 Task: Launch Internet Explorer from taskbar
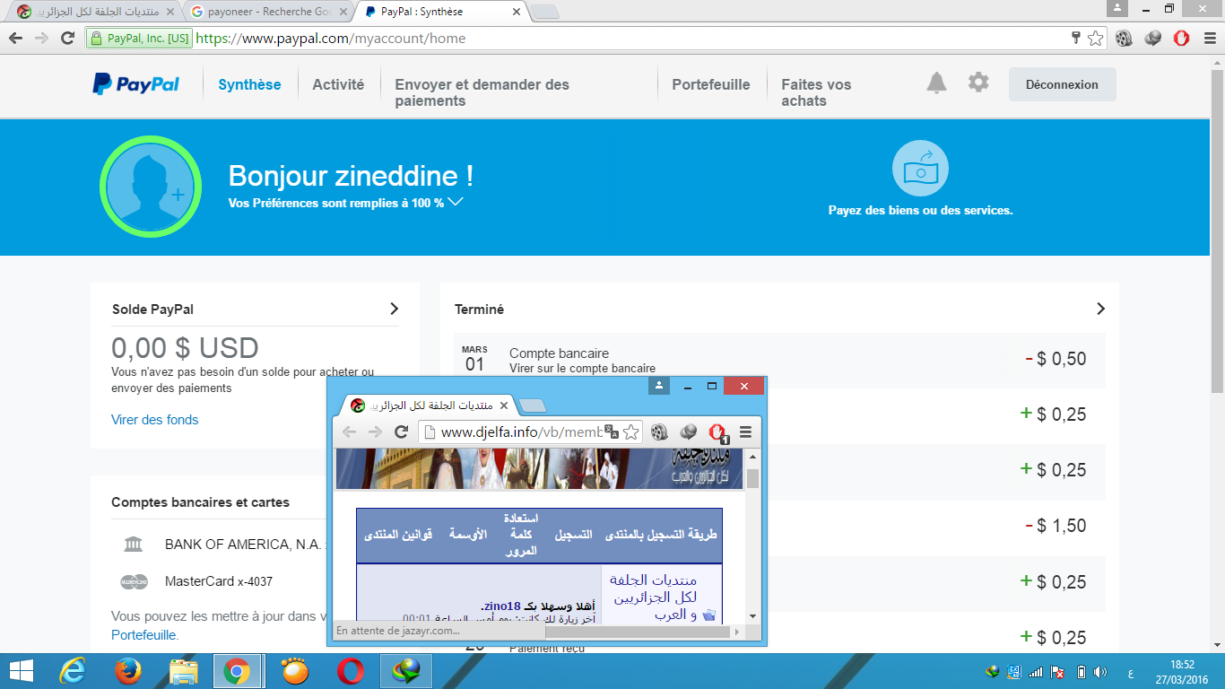click(x=72, y=671)
